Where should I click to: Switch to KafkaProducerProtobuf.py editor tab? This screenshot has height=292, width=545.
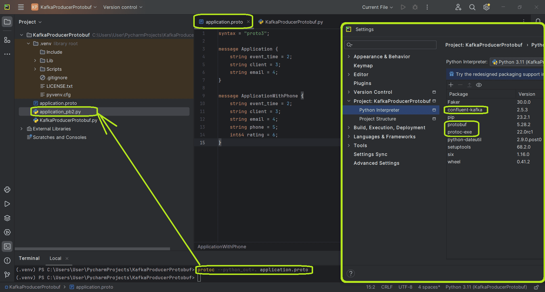coord(294,22)
